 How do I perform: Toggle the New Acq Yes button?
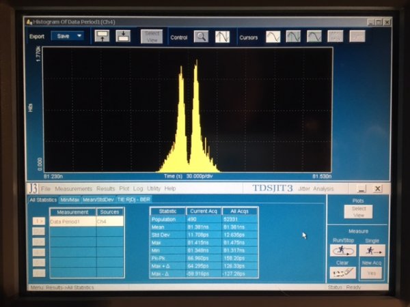372,273
